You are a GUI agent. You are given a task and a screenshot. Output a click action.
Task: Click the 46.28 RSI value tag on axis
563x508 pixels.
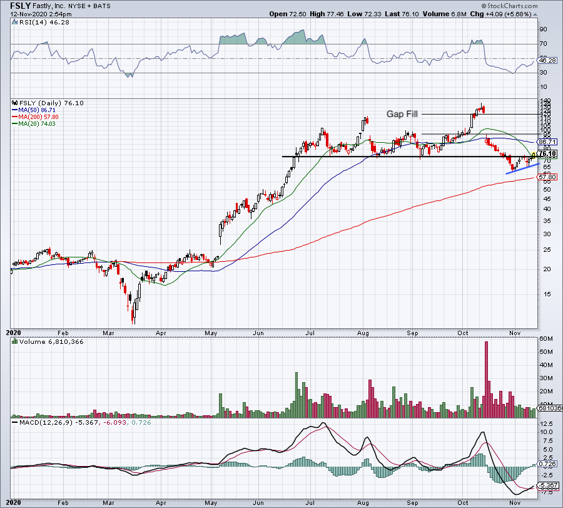(x=547, y=60)
